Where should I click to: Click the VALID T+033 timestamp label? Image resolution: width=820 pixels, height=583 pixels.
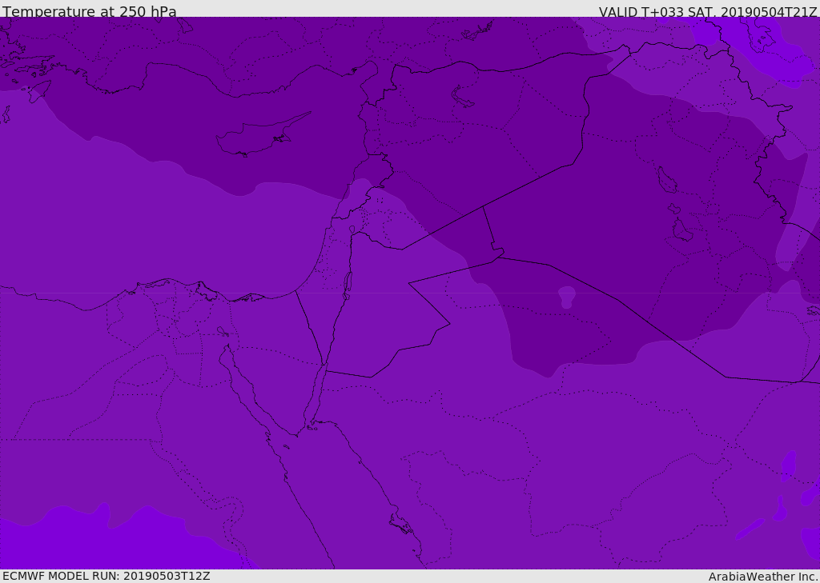tap(708, 12)
